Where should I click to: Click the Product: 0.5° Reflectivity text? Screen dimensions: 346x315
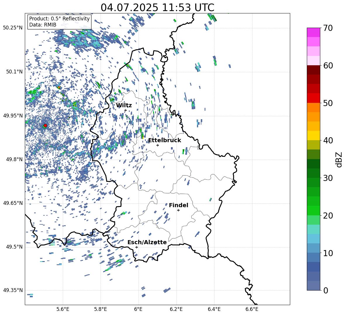(x=59, y=19)
